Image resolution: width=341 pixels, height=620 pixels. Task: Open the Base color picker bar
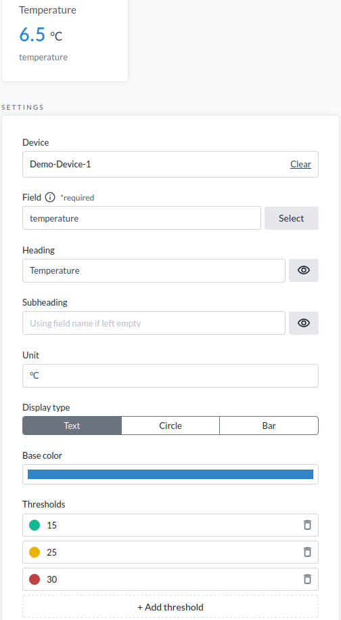click(x=170, y=474)
